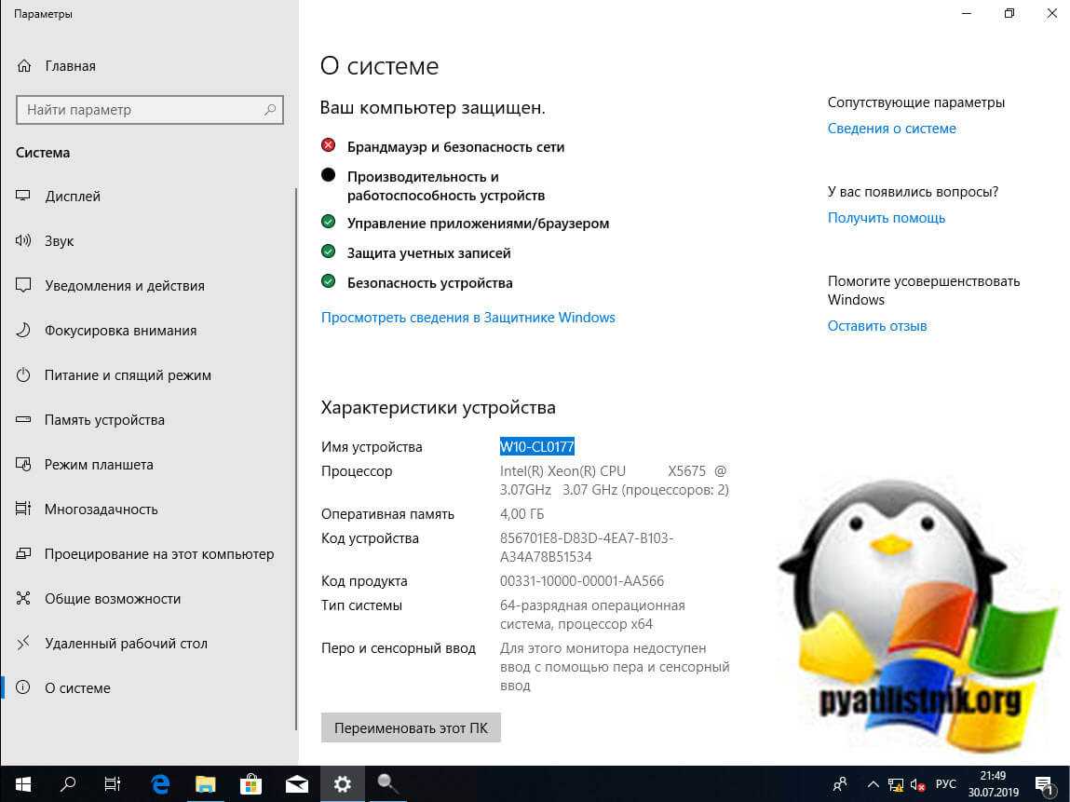Click the taskbar search magnifier icon

(68, 783)
